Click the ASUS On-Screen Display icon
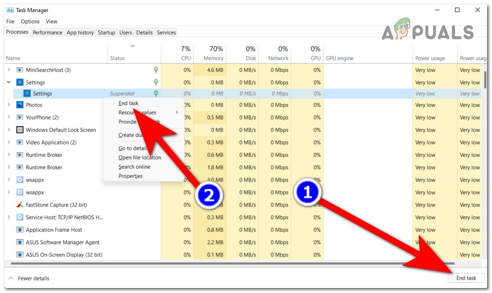The height and width of the screenshot is (293, 492). point(20,255)
